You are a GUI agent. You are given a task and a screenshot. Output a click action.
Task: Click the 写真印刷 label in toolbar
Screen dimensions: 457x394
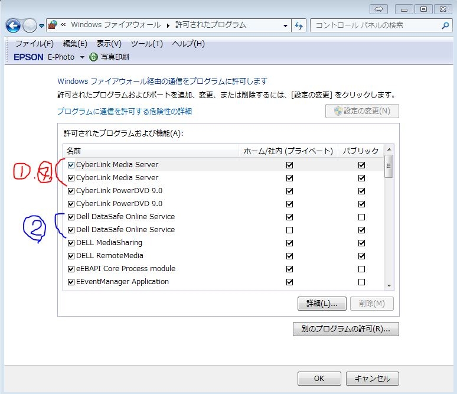click(x=115, y=57)
